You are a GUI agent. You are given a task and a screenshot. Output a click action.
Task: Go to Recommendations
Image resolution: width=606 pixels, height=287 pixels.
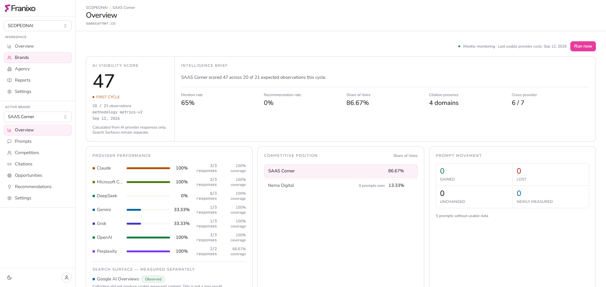(38, 187)
